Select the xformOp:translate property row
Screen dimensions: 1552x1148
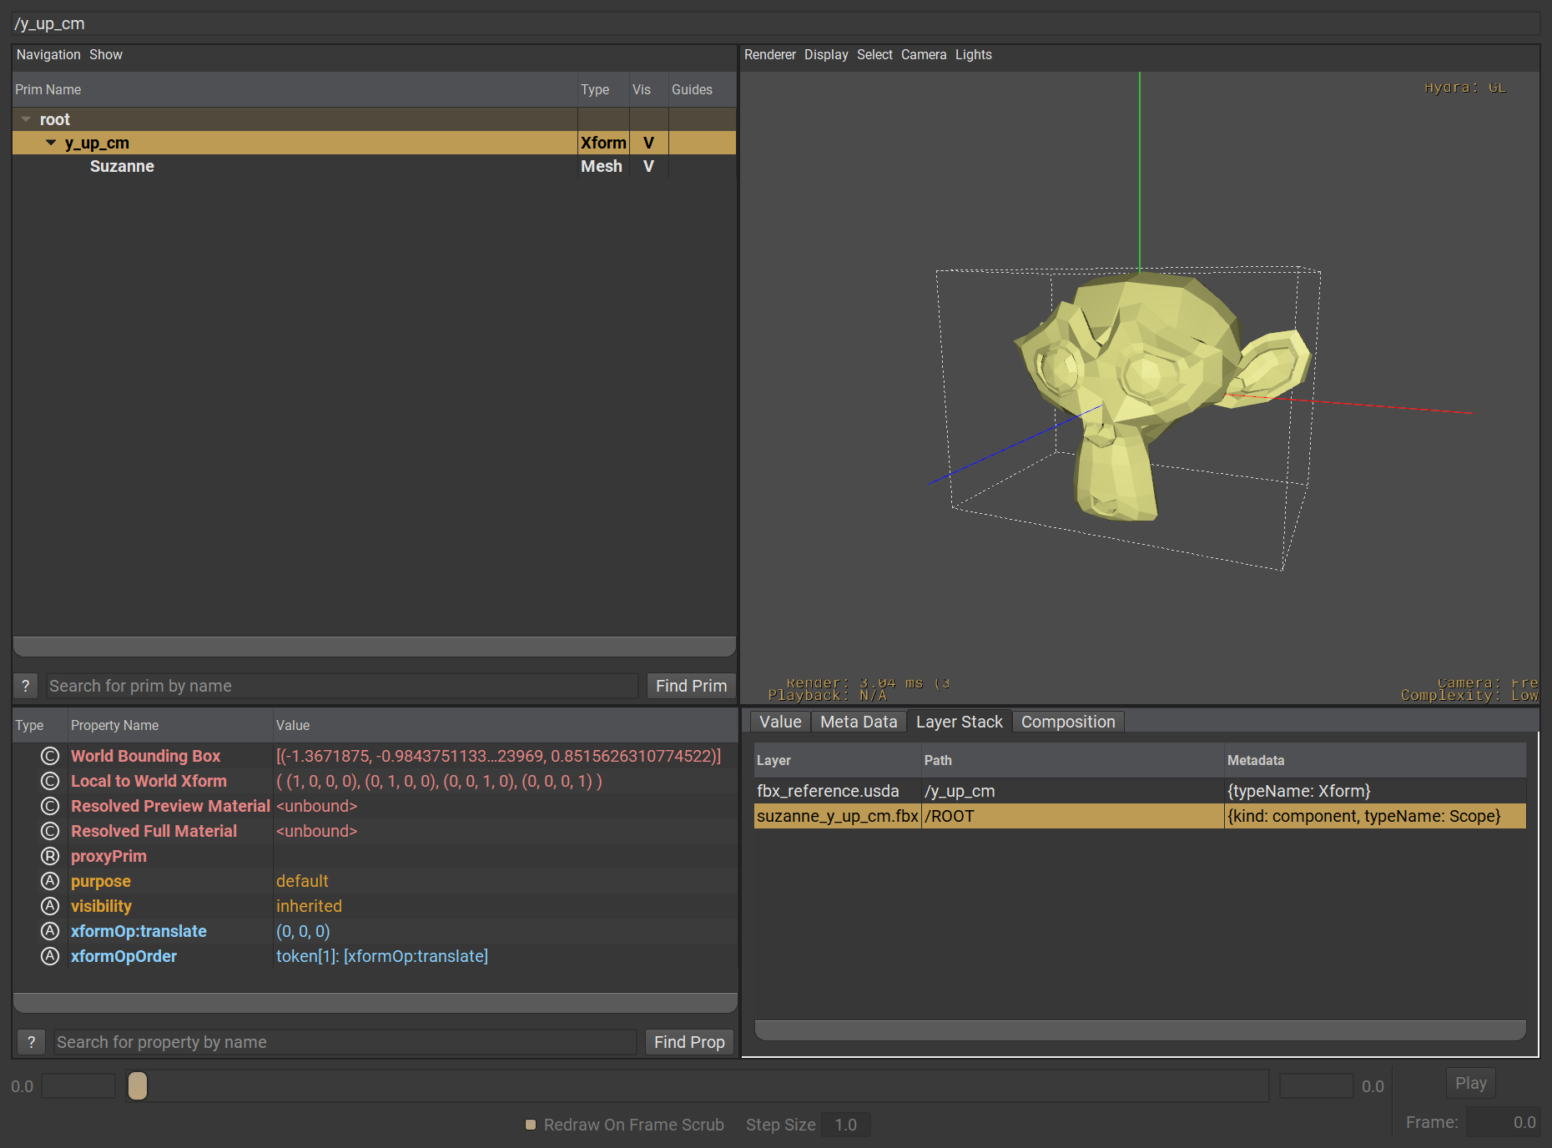pos(375,931)
